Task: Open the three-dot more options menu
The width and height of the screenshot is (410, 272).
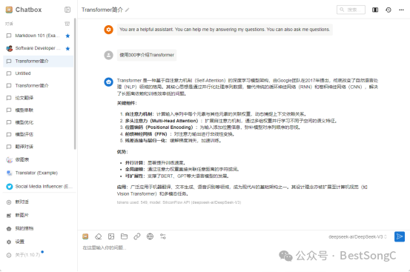Action: point(401,10)
